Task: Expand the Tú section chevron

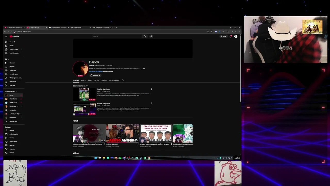Action: point(8,59)
